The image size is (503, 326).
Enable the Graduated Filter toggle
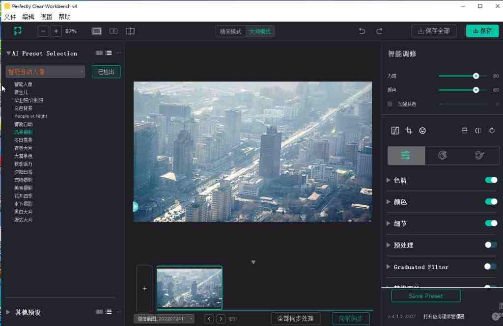coord(491,267)
